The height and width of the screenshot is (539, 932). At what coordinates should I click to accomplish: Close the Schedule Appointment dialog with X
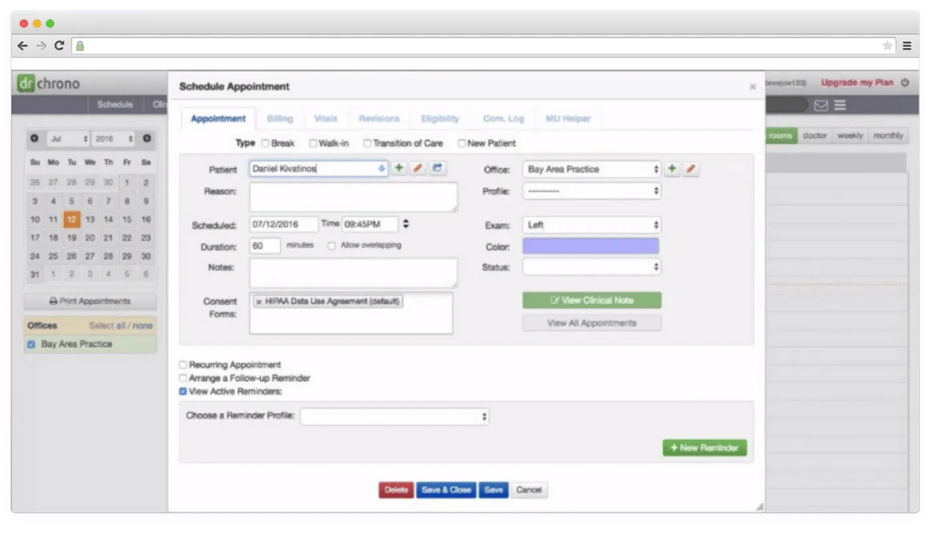753,87
